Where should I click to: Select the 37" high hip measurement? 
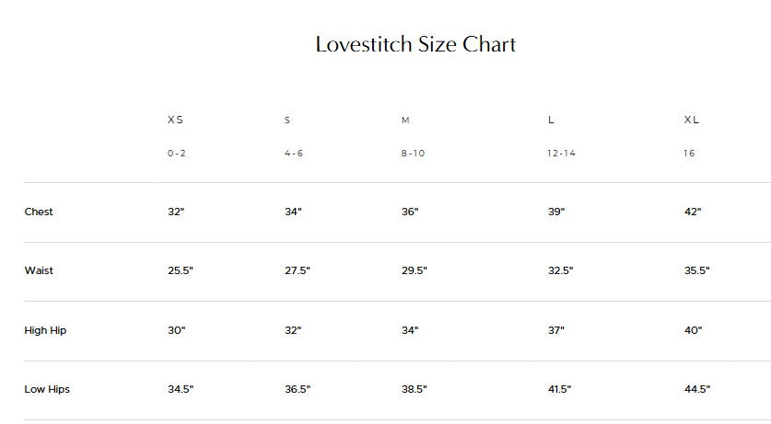pyautogui.click(x=555, y=330)
